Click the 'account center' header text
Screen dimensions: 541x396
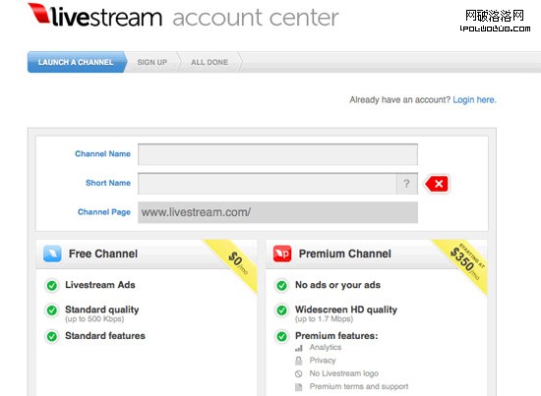coord(256,18)
